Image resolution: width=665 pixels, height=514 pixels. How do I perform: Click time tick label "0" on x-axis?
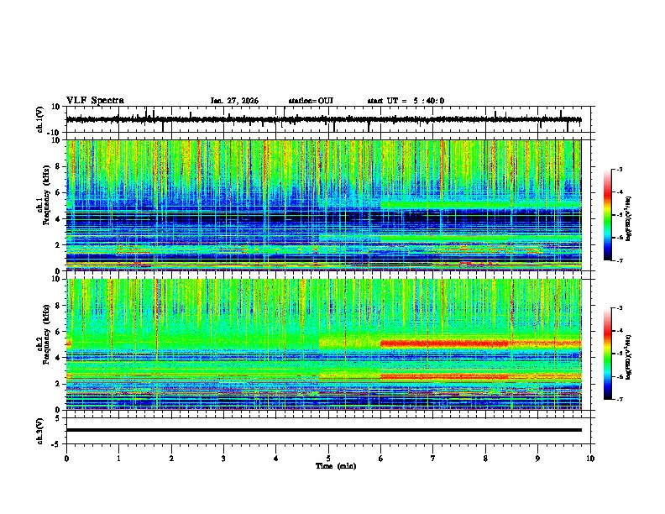(66, 459)
